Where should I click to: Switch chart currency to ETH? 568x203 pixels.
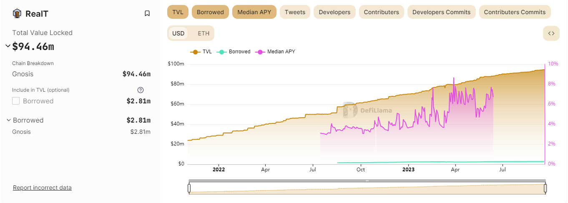[204, 33]
